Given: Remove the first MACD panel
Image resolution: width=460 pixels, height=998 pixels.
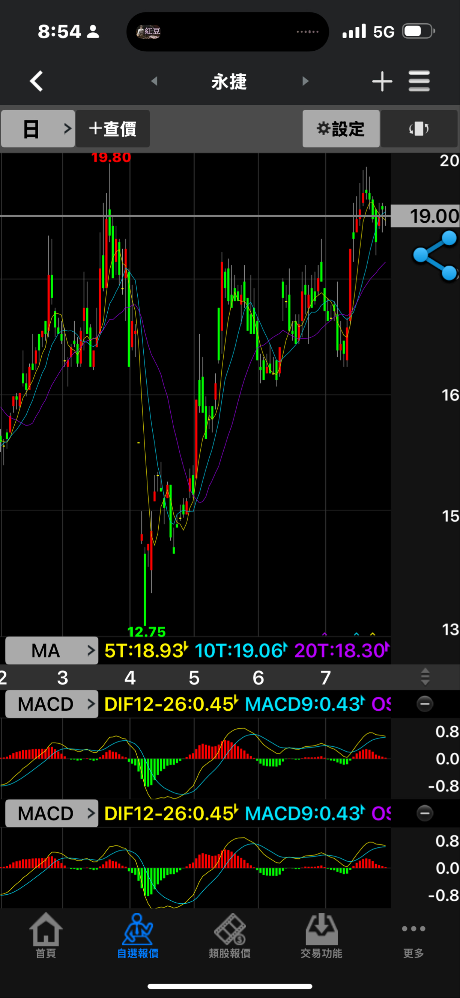Looking at the screenshot, I should [x=425, y=704].
